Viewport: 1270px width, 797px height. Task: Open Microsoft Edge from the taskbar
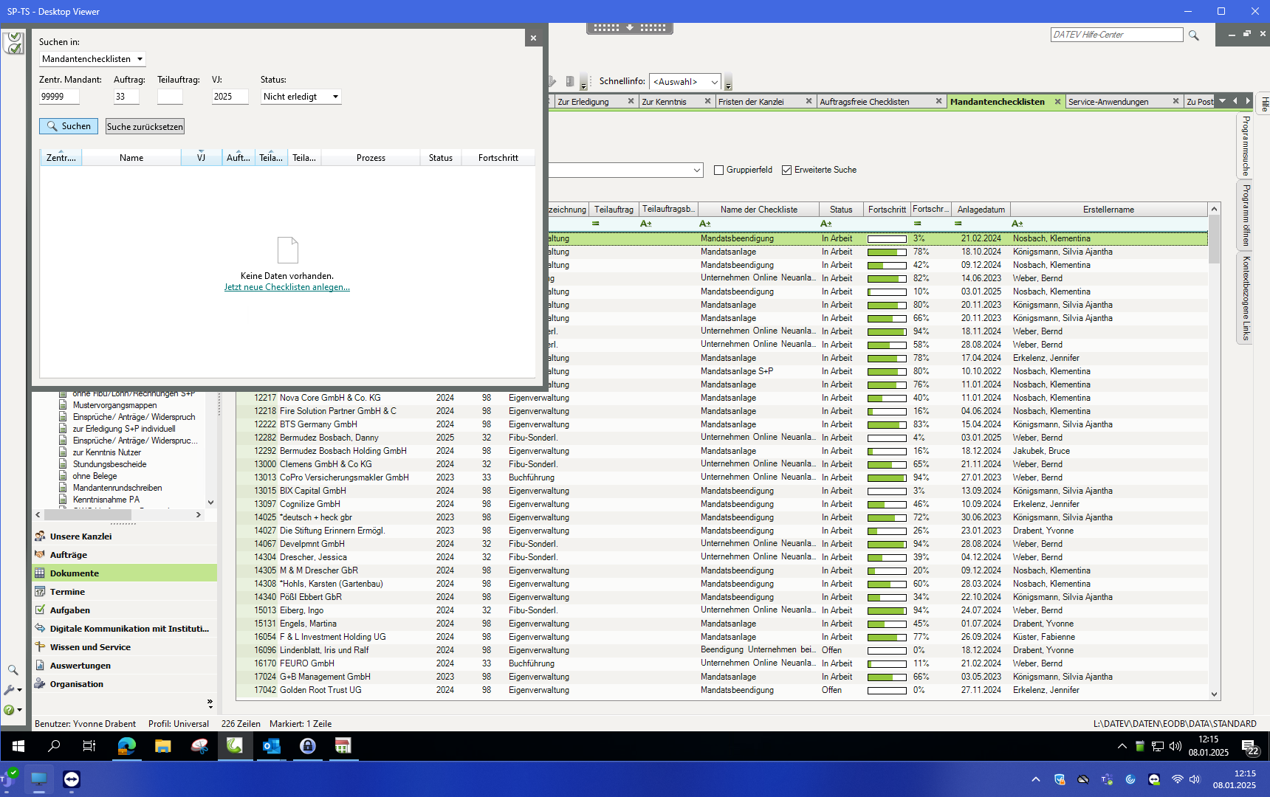click(126, 746)
